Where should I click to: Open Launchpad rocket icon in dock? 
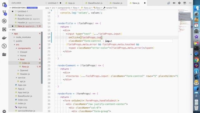[197, 14]
